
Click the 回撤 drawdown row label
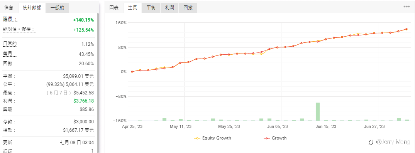point(9,64)
